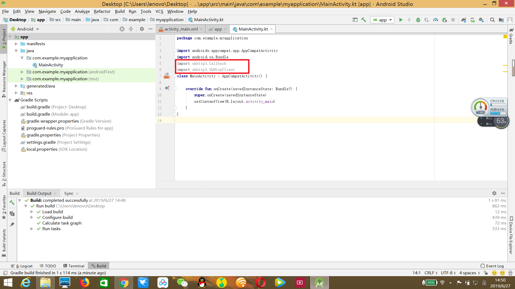Open the Project Structure icon
The width and height of the screenshot is (515, 289).
501,20
